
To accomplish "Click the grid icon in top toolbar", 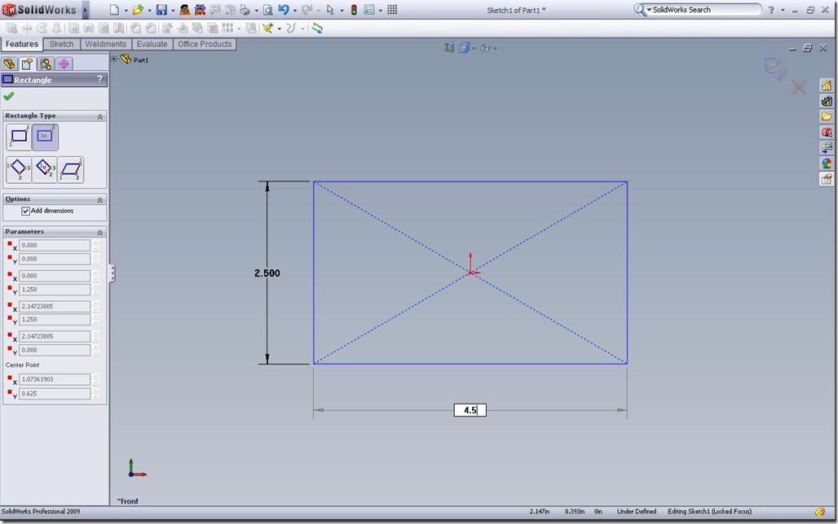I will pyautogui.click(x=392, y=10).
